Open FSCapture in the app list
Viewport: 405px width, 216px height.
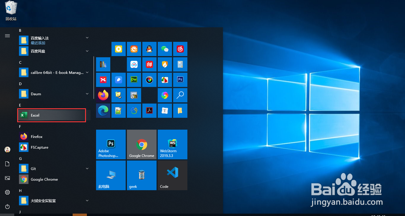[54, 147]
